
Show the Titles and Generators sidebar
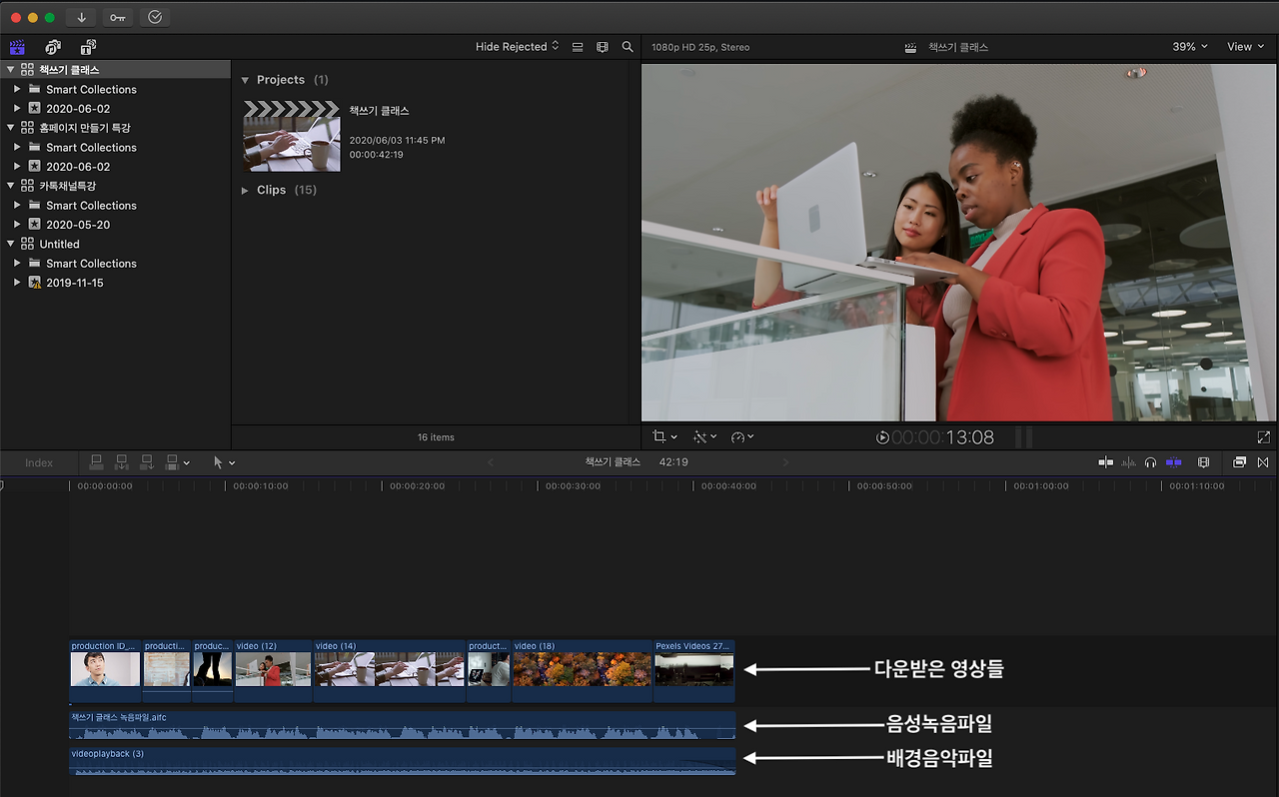(x=88, y=47)
